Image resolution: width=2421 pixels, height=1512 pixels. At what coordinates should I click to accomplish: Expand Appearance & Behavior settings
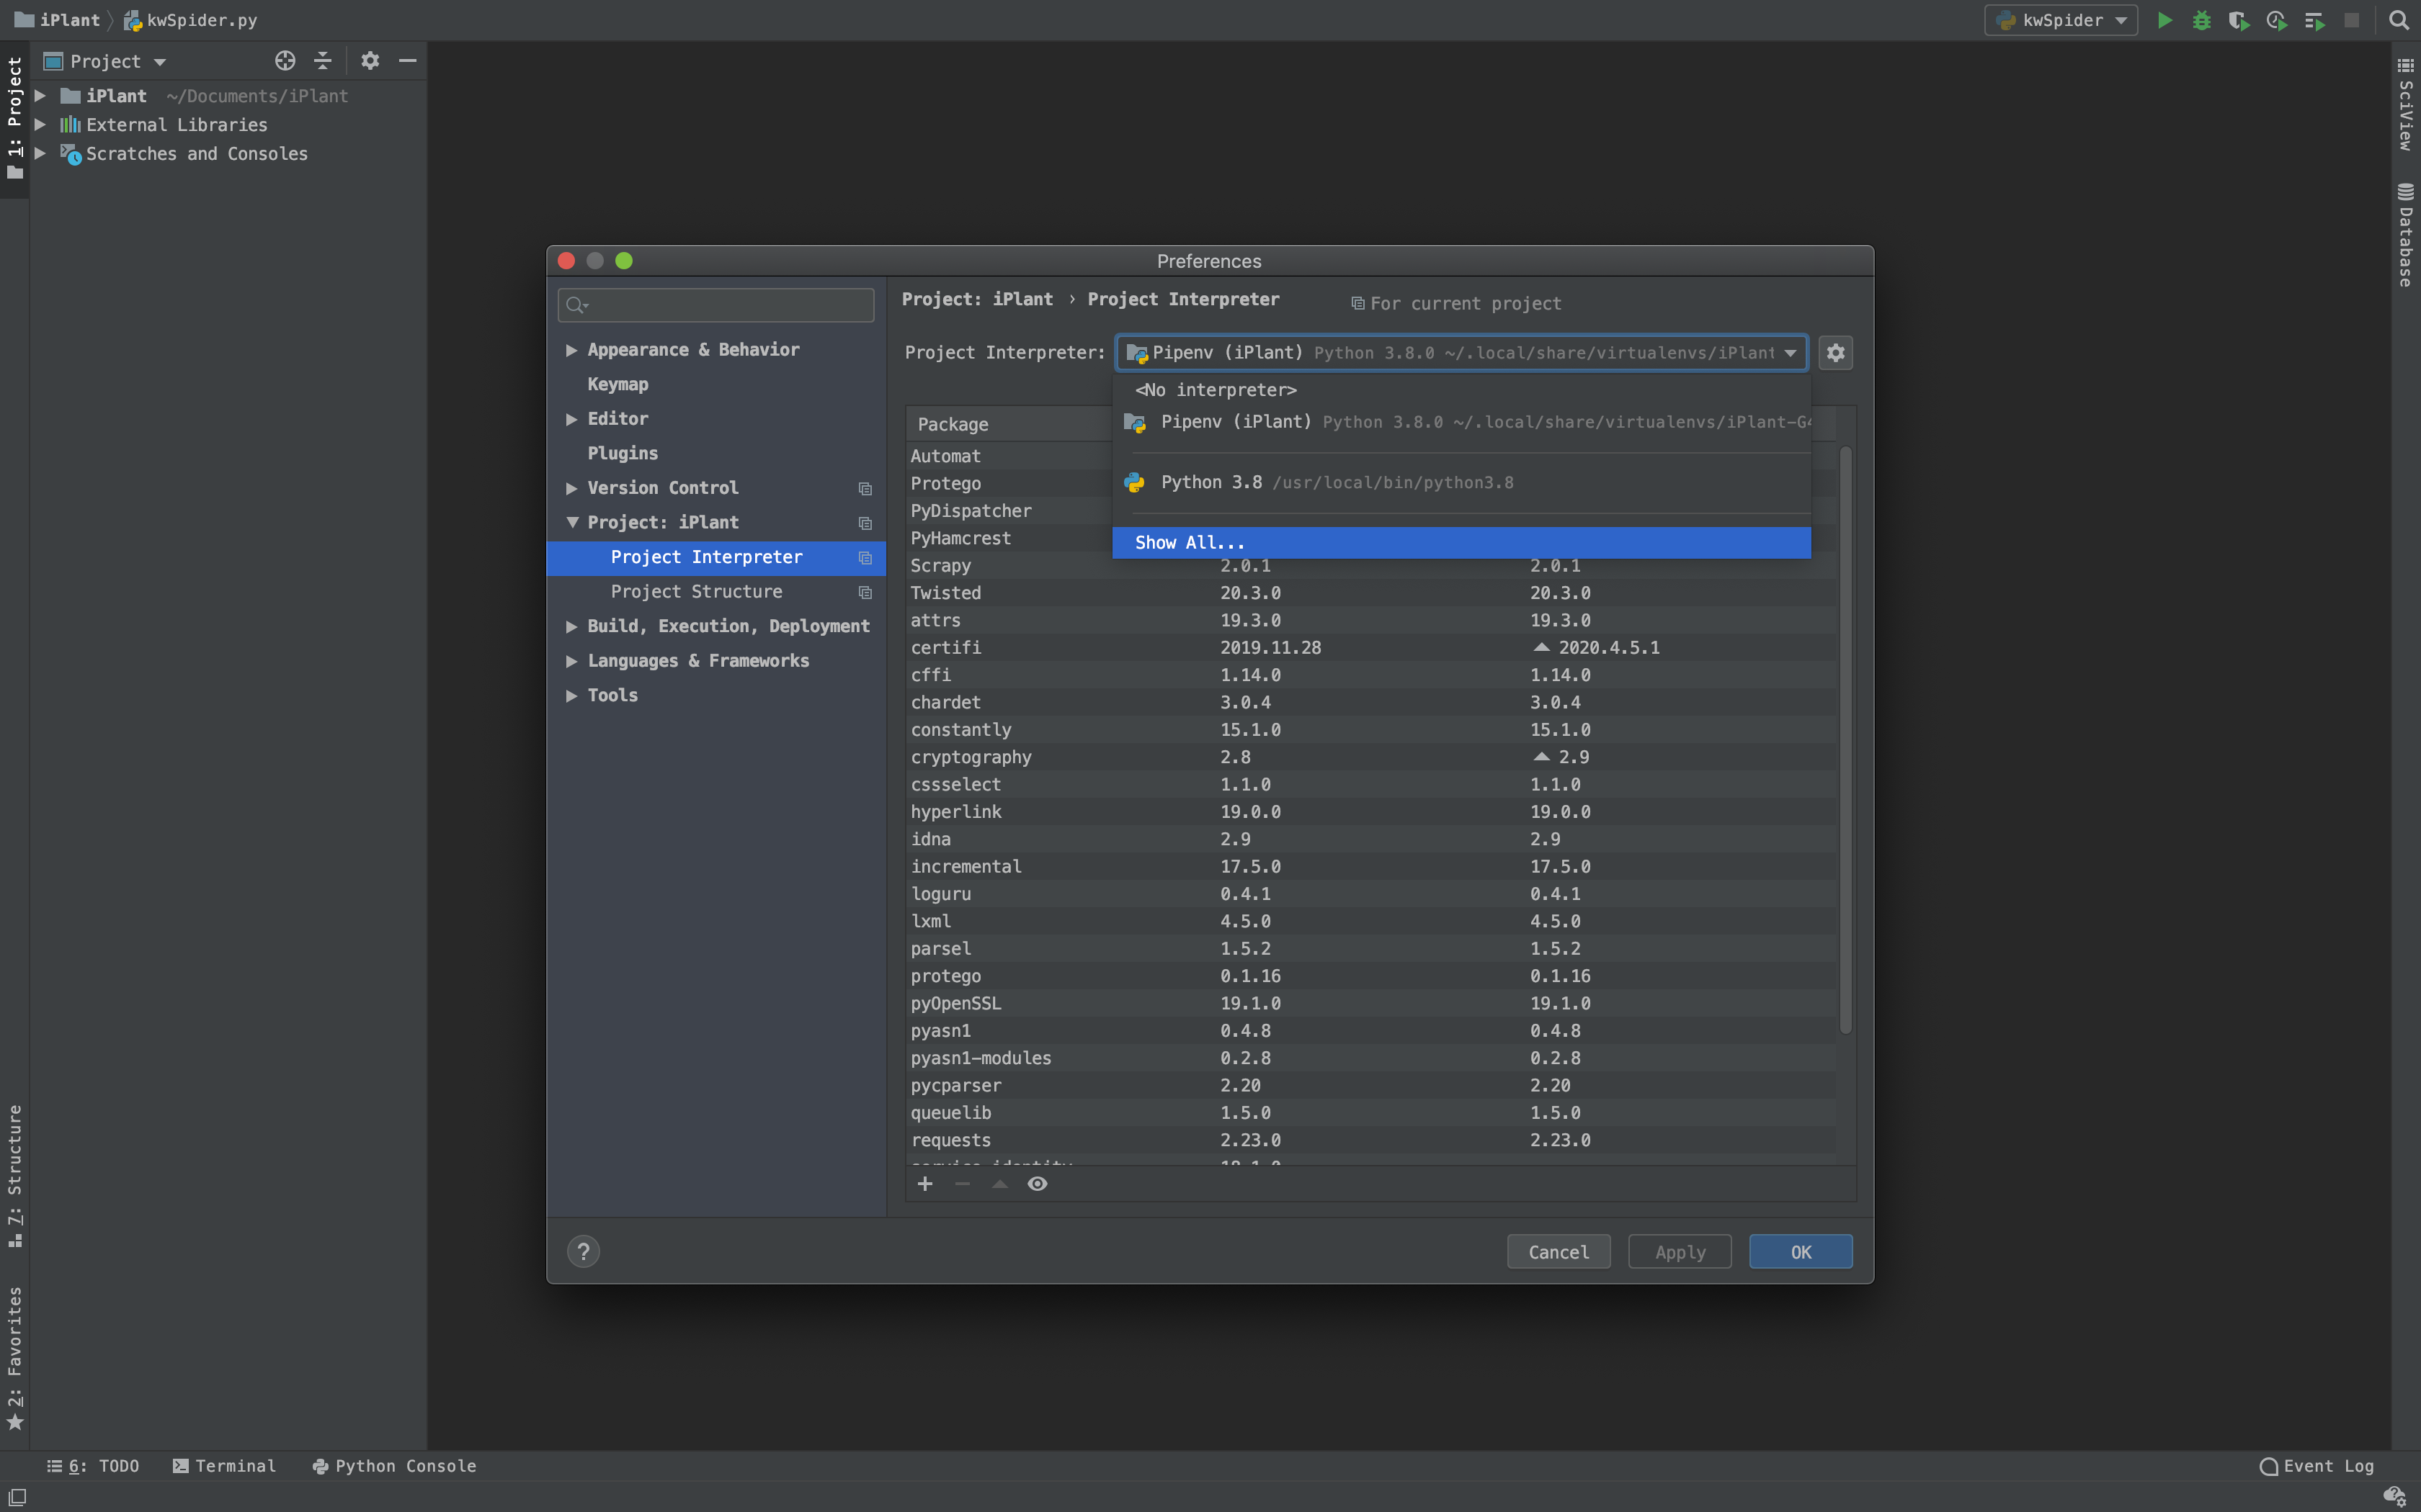pyautogui.click(x=571, y=350)
